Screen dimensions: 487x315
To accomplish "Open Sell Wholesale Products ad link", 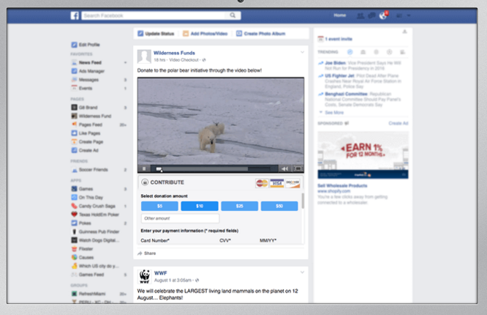I will (342, 186).
